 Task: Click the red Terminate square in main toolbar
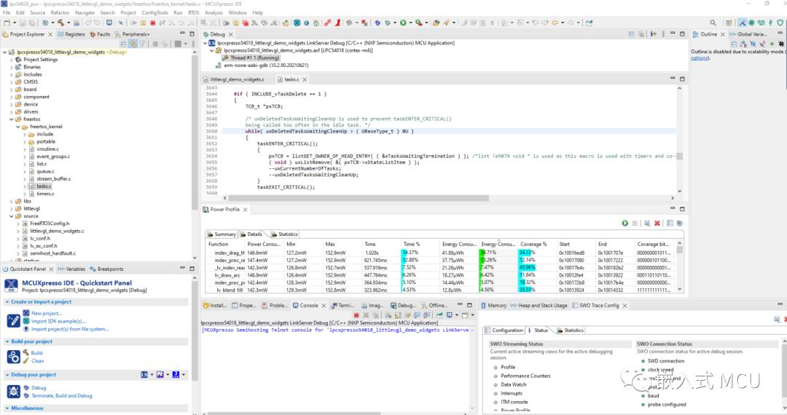coord(152,23)
